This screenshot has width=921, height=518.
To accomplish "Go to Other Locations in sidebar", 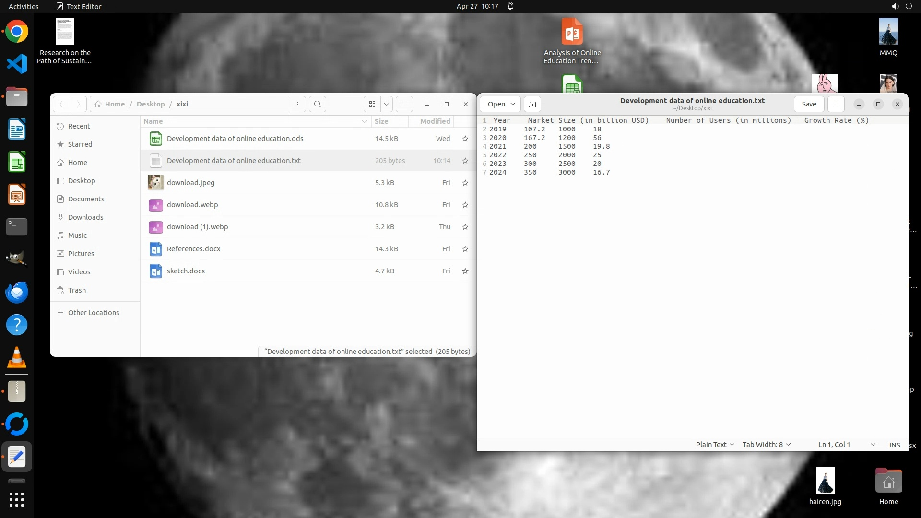I will [93, 313].
